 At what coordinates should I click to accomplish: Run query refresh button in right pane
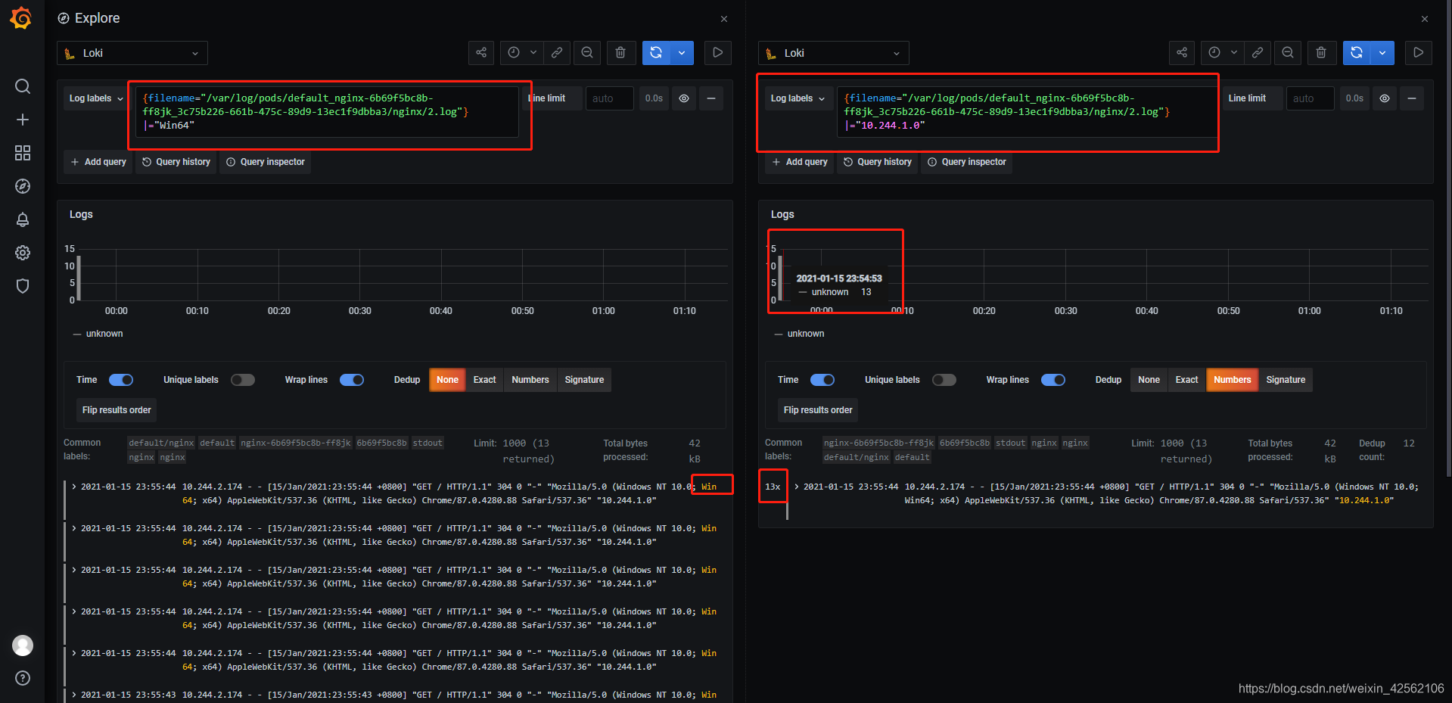[1357, 53]
